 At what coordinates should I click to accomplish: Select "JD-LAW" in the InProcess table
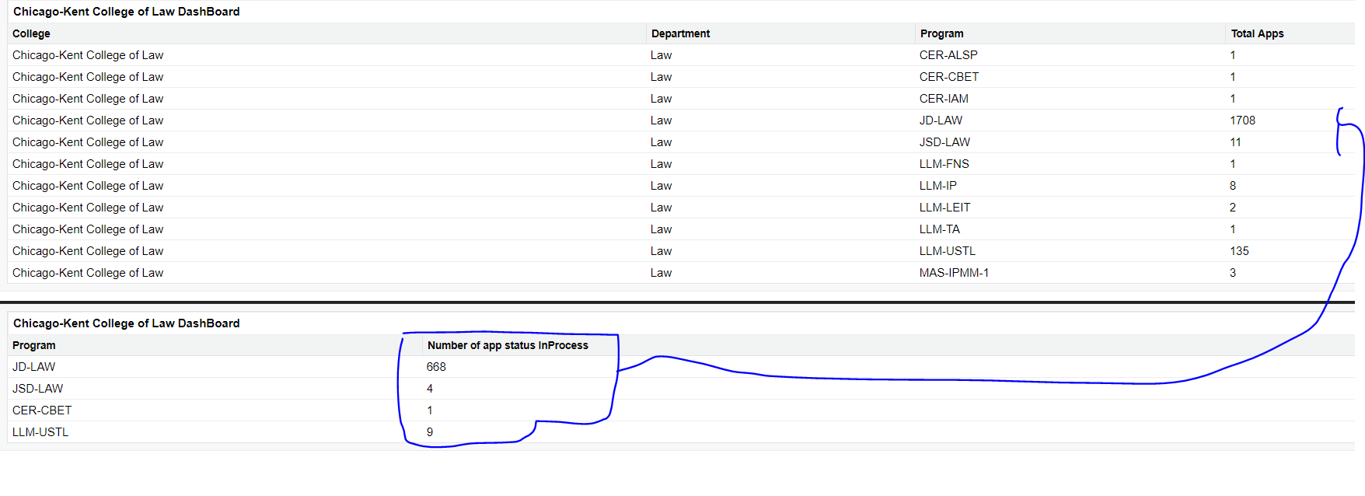point(33,367)
